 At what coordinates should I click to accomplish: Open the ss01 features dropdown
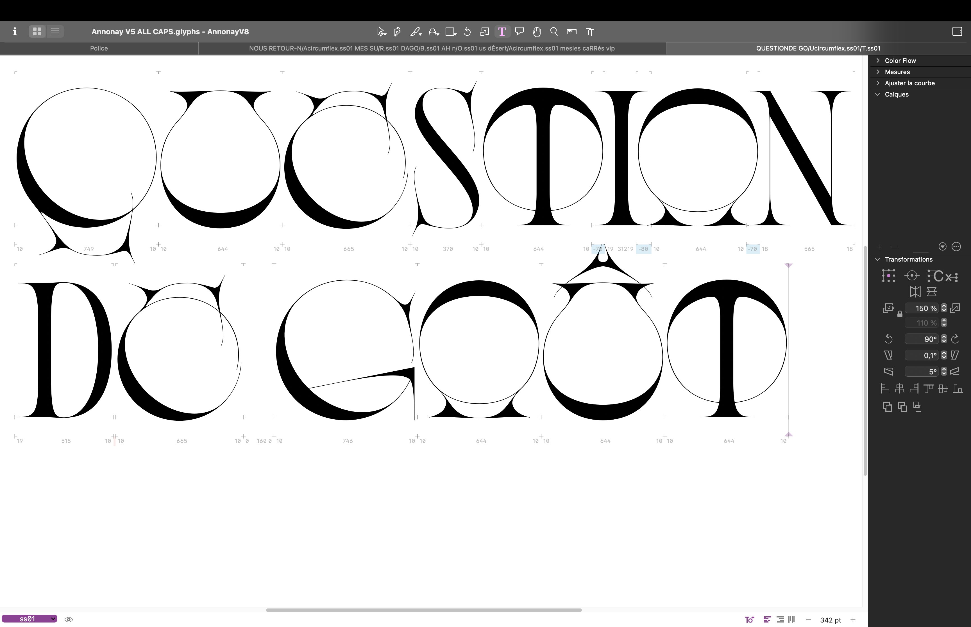[x=29, y=619]
